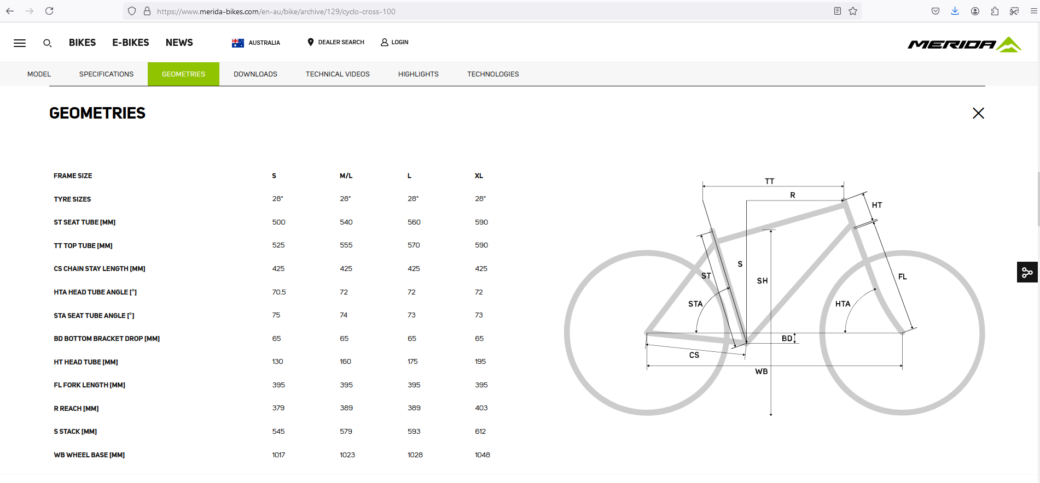Viewport: 1040px width, 483px height.
Task: Switch to the Downloads tab
Action: (x=255, y=74)
